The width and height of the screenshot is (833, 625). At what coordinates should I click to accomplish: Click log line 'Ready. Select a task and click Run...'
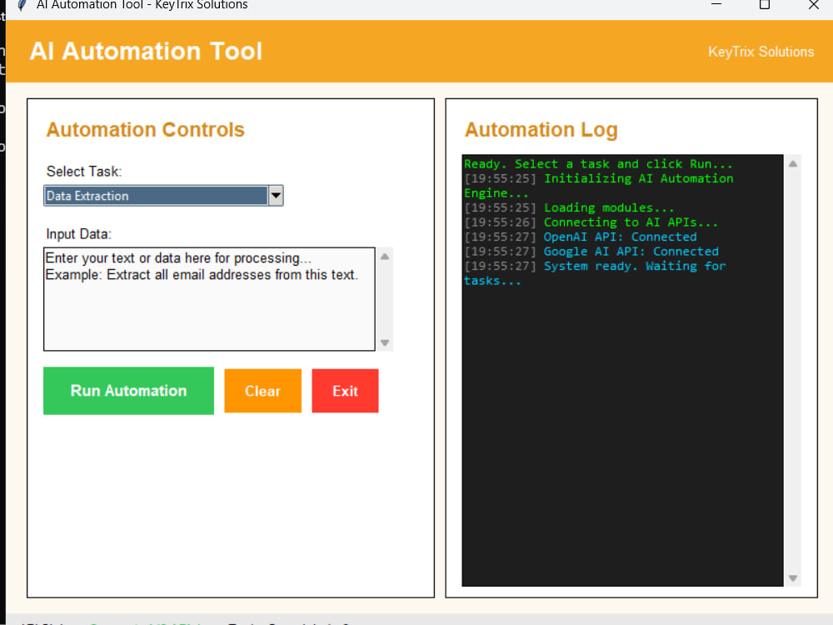pyautogui.click(x=598, y=163)
